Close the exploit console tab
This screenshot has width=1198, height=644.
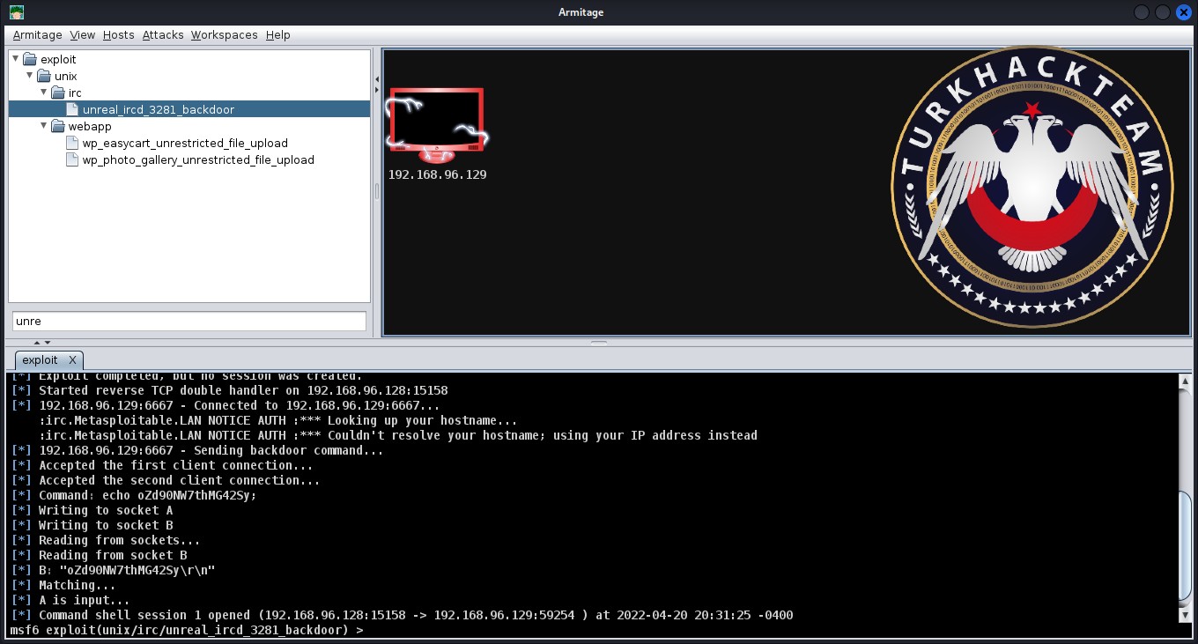72,360
